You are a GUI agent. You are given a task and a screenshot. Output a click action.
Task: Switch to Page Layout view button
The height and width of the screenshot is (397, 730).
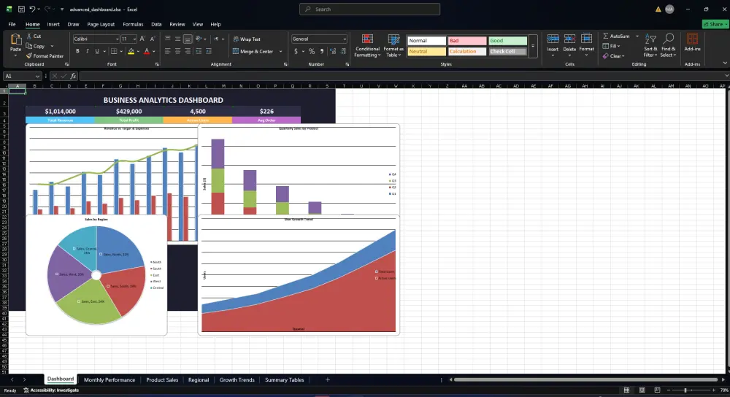click(642, 390)
